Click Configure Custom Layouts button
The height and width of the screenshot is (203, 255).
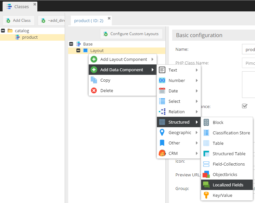click(131, 34)
